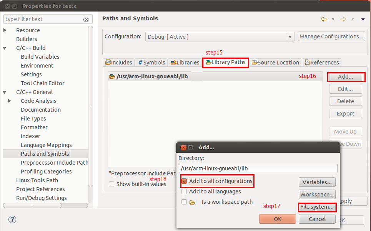Click the tree vertical scrollbar
This screenshot has width=371, height=231.
pos(90,106)
